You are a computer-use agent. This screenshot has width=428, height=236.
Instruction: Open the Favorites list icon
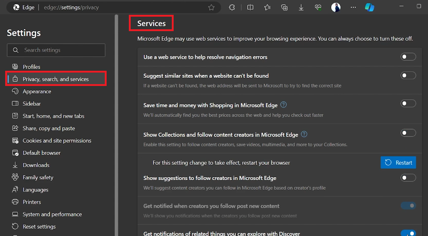pyautogui.click(x=267, y=7)
